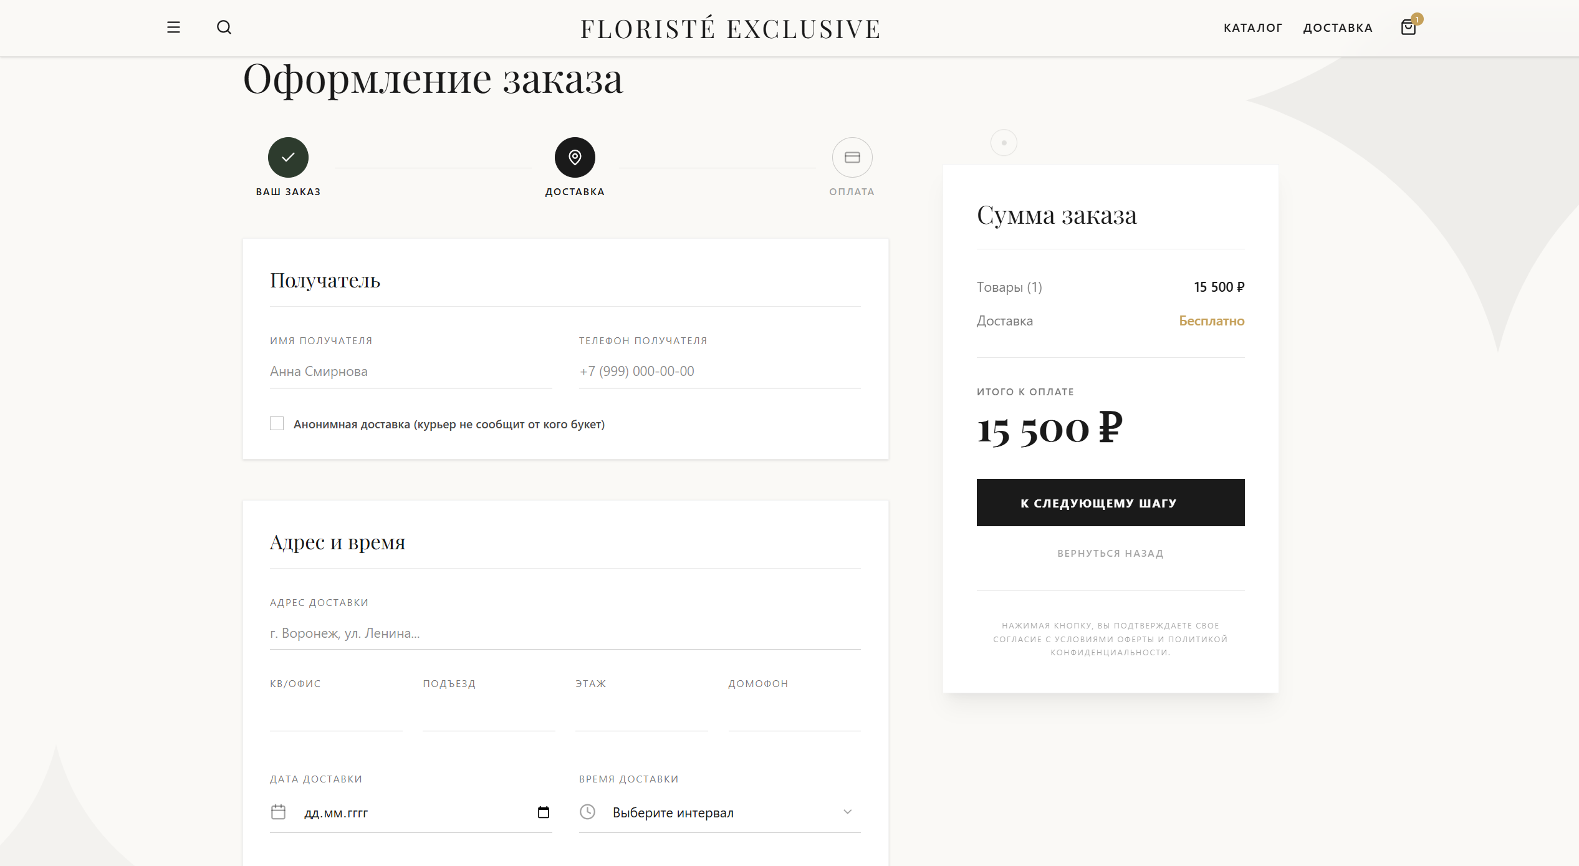Click the 'Дата доставки' date input
The image size is (1579, 866).
(411, 812)
